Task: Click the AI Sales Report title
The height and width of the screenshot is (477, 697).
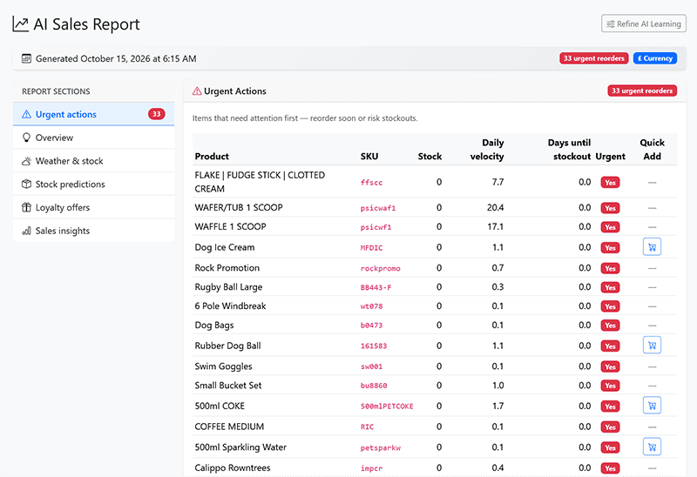Action: [86, 24]
